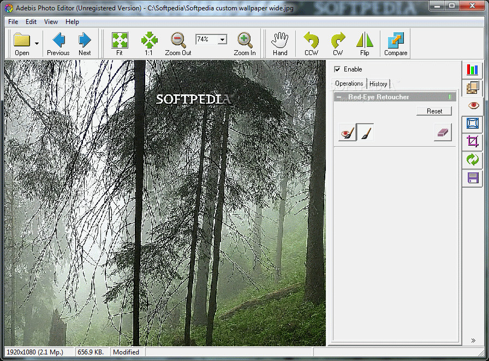Switch to the Operations tab
The image size is (489, 361).
coord(349,83)
